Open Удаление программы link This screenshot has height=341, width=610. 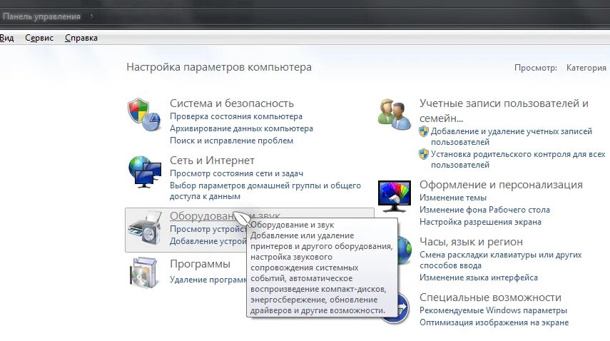208,280
